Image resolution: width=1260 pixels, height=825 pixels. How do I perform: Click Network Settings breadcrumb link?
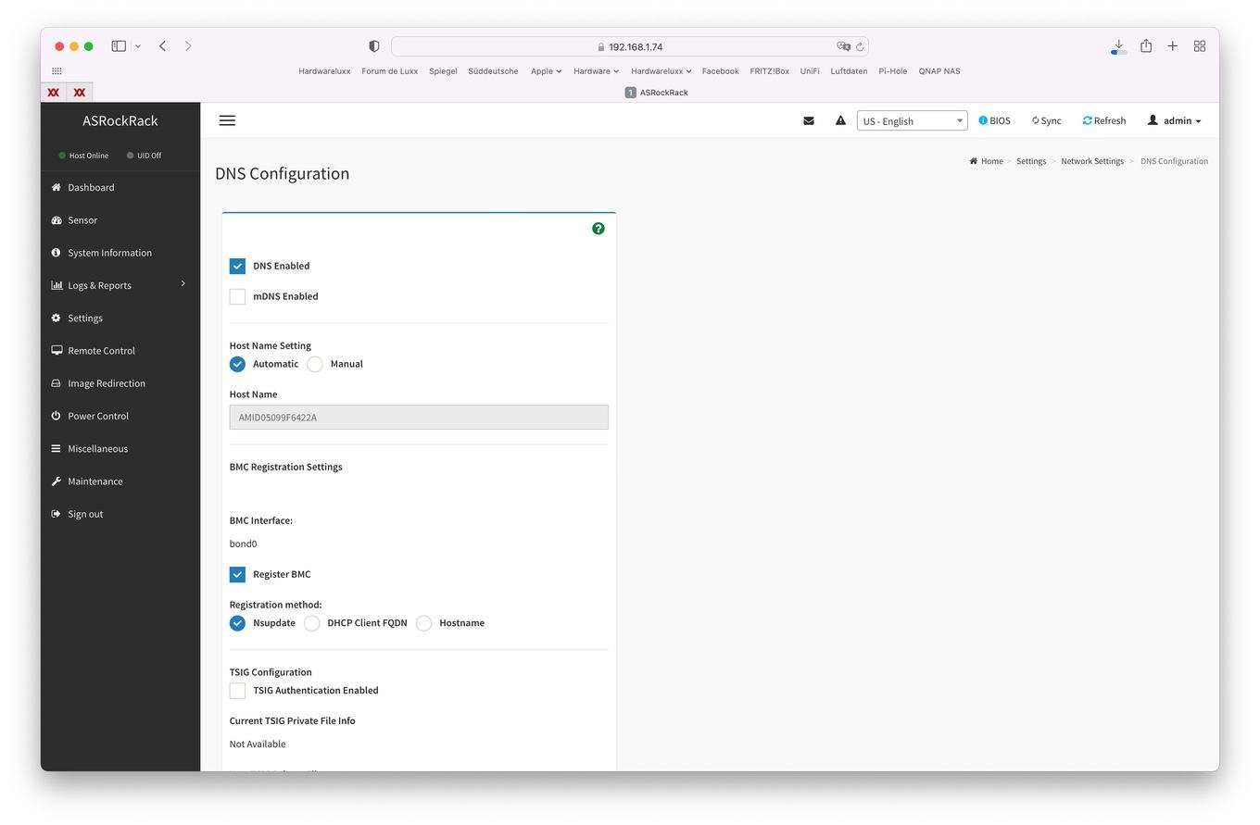(1091, 161)
